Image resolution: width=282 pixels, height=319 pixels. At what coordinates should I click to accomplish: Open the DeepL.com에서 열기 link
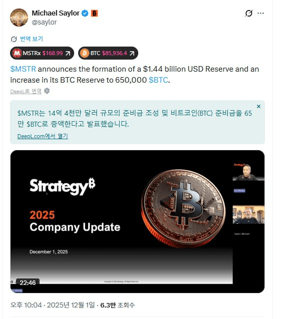coord(43,136)
